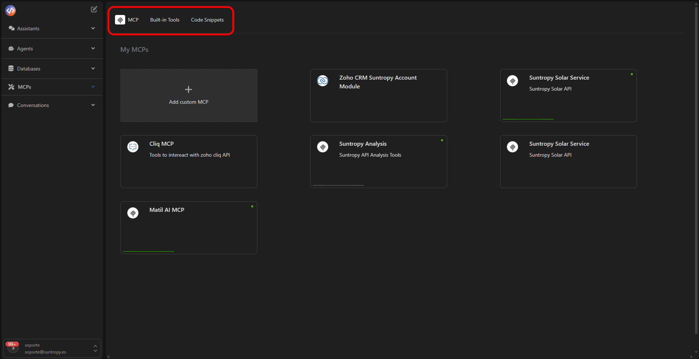Click the Cliq MCP card icon

coord(133,147)
